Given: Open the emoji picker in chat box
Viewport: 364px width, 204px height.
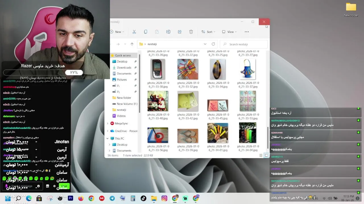Looking at the screenshot, I should 38,186.
